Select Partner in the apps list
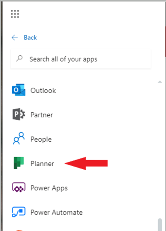Image resolution: width=166 pixels, height=231 pixels. (42, 115)
